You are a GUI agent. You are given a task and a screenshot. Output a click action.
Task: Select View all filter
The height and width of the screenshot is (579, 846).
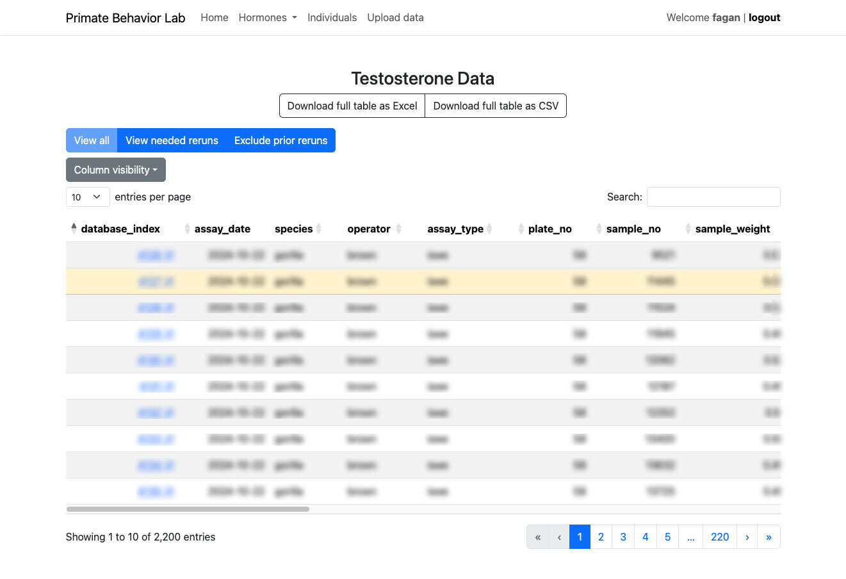click(92, 140)
